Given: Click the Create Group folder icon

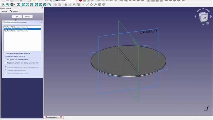Looking at the screenshot, I should click(60, 5).
